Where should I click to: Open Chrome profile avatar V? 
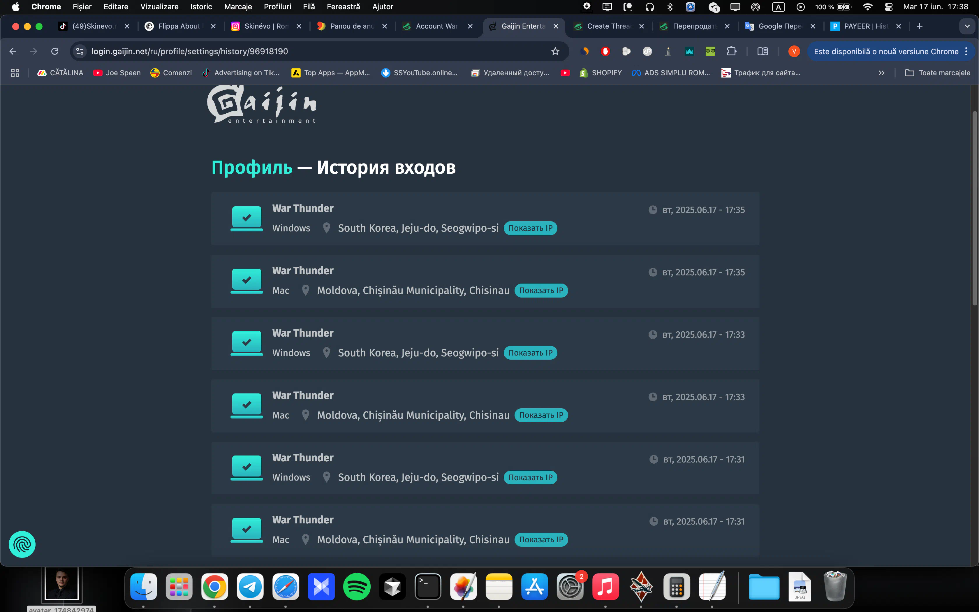794,51
